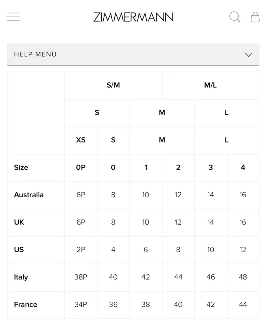Select the M/L header cell
The height and width of the screenshot is (326, 266).
tap(210, 85)
